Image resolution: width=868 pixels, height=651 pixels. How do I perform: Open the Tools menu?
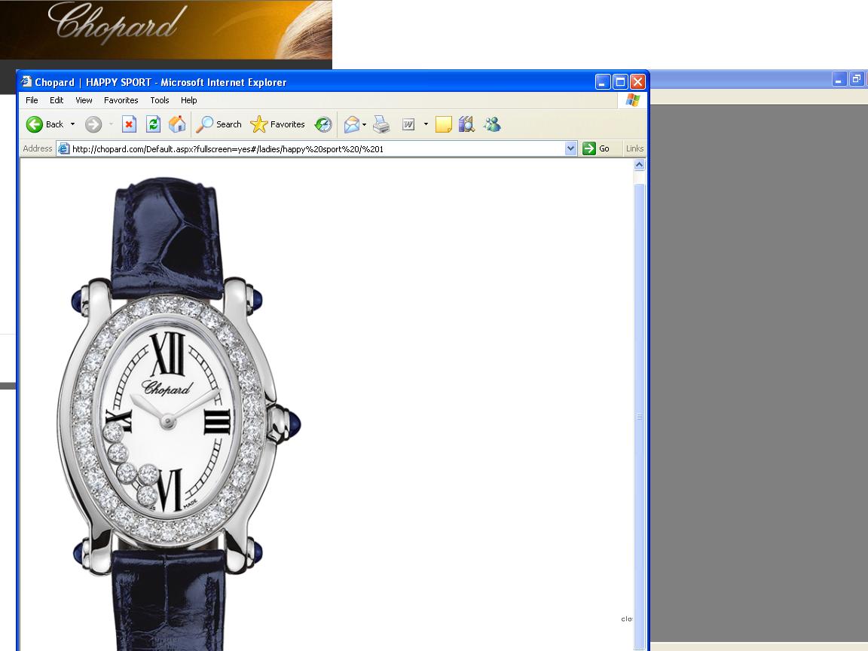click(x=160, y=100)
